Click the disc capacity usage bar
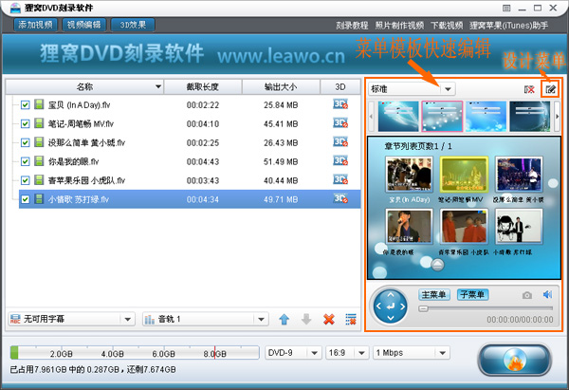The height and width of the screenshot is (390, 569). [135, 353]
